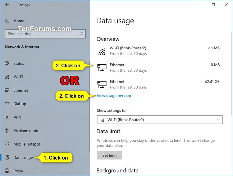The image size is (233, 176).
Task: Click the Ethernet 42.41 GB network icon
Action: [102, 84]
